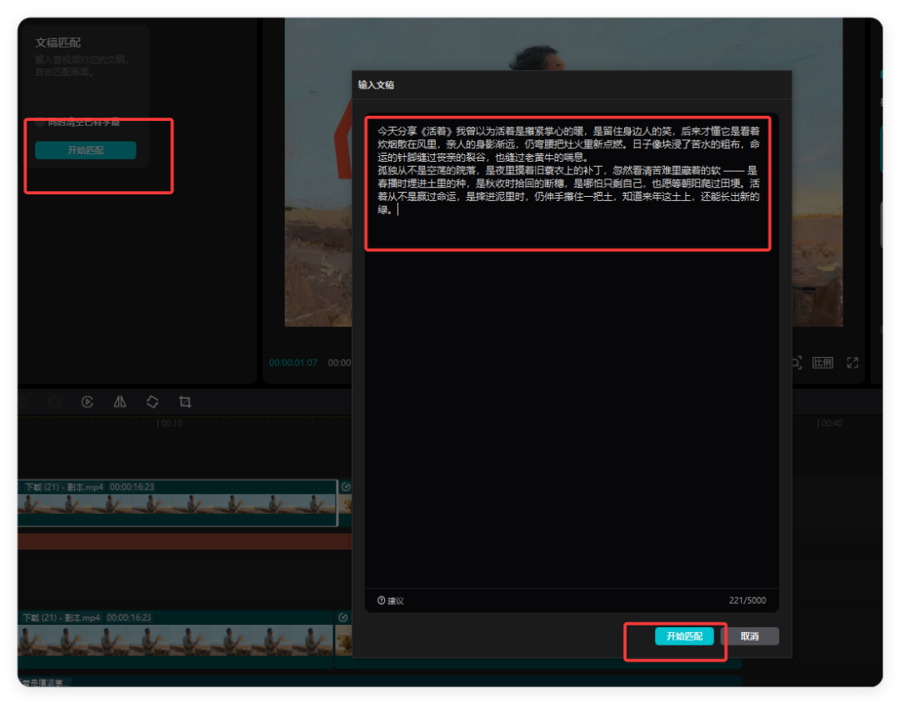
Task: Click the freeze frame playback icon in timeline toolbar
Action: 87,402
